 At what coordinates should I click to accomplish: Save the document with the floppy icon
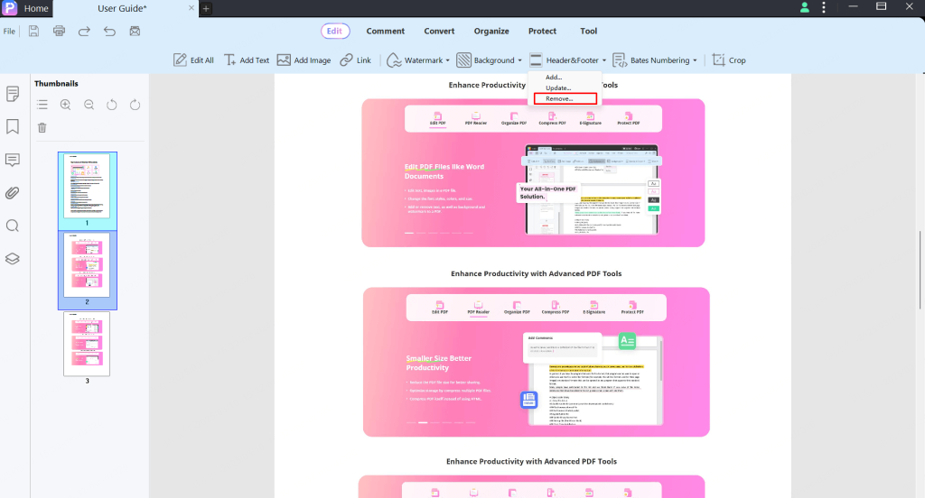coord(33,32)
